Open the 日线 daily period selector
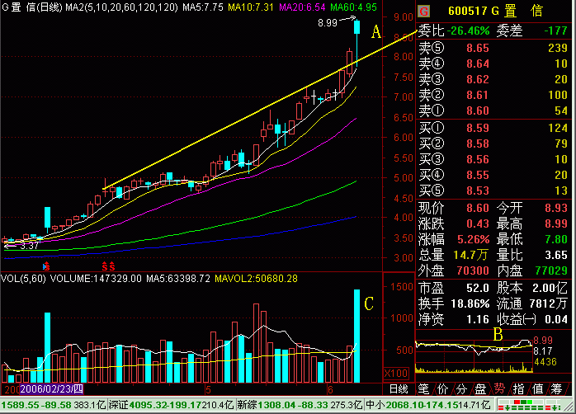Viewport: 576px width, 414px height. pyautogui.click(x=399, y=388)
